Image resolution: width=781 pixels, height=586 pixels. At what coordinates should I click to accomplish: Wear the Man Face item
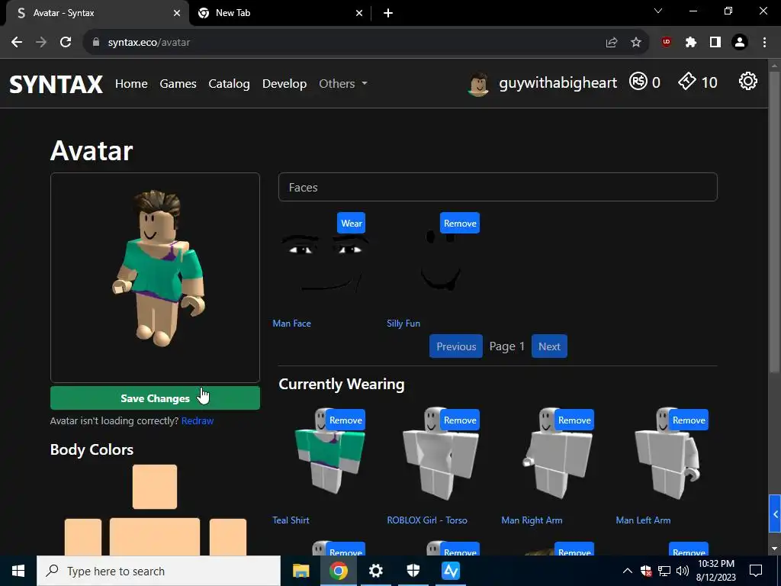coord(351,224)
